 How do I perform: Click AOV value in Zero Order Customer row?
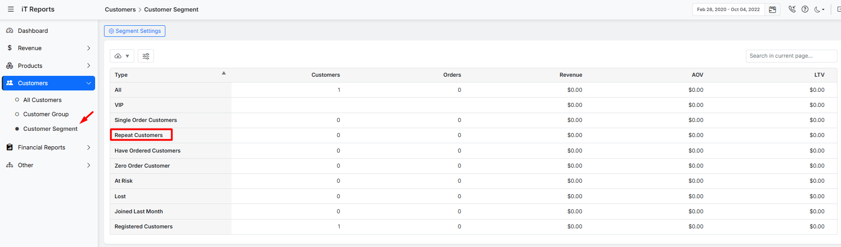click(696, 166)
